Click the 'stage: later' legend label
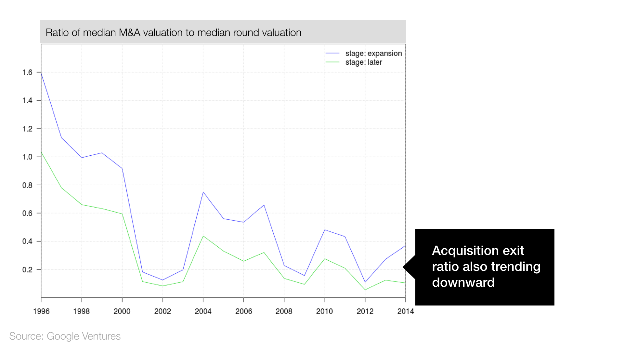Image resolution: width=624 pixels, height=351 pixels. [364, 62]
